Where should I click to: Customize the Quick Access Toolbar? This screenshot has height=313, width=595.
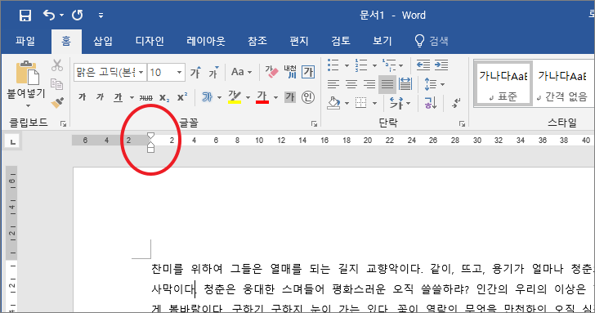point(101,16)
